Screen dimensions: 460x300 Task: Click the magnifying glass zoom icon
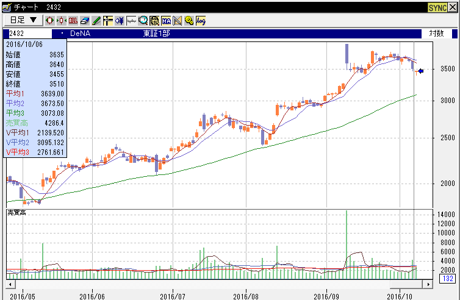coord(143,20)
